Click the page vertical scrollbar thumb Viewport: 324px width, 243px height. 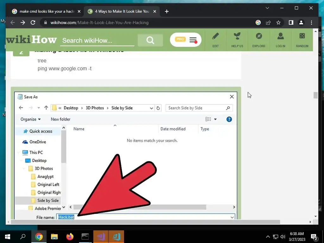tap(315, 95)
